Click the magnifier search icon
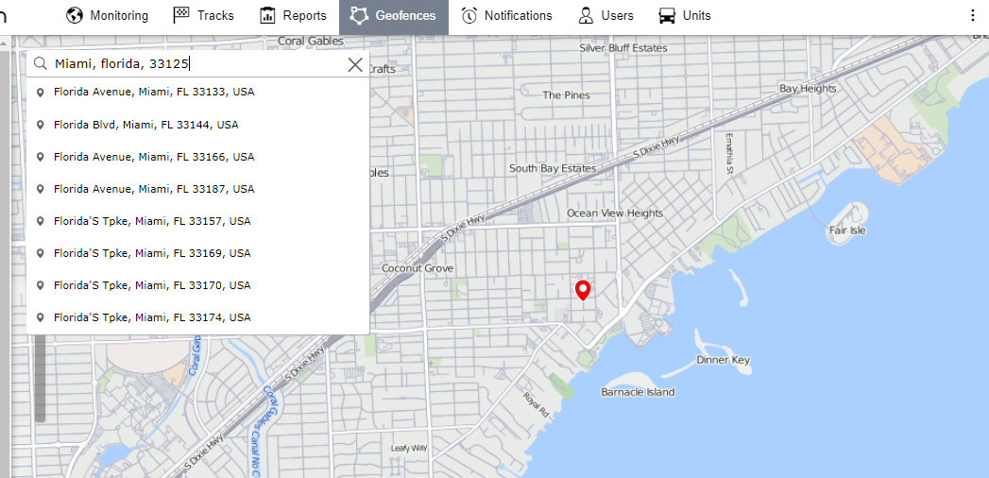Screen dimensions: 989x478 pos(41,64)
